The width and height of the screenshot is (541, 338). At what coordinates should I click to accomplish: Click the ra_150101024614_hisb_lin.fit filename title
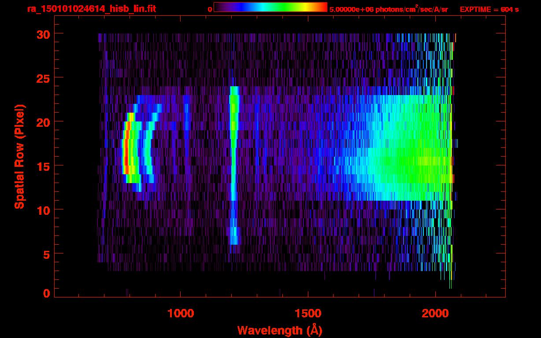click(91, 9)
